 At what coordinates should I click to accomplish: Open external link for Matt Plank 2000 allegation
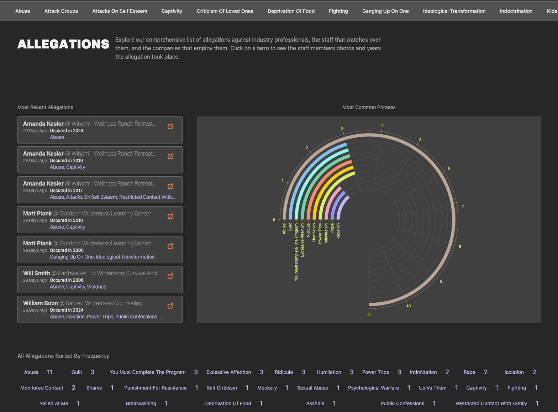(170, 246)
